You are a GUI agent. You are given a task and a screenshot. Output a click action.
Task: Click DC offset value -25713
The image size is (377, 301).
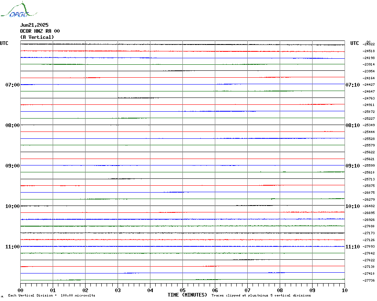click(369, 179)
